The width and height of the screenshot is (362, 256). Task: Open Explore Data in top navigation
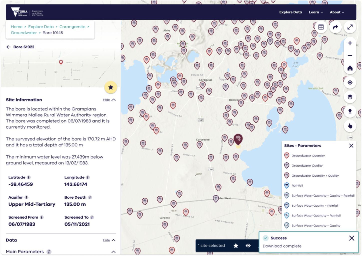[x=290, y=12]
